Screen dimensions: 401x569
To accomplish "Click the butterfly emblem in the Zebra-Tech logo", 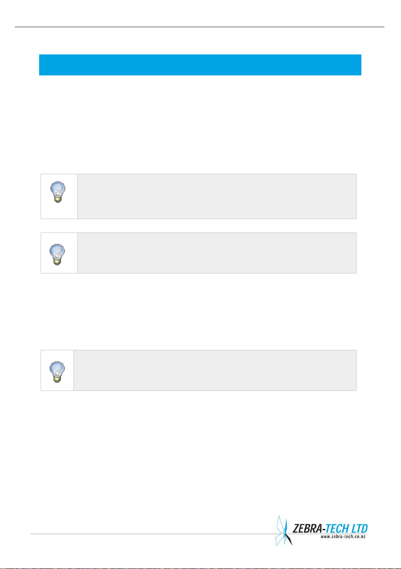I will (284, 530).
